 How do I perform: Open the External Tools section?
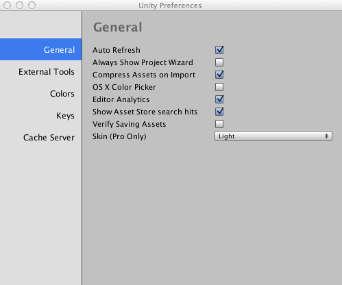[40, 72]
